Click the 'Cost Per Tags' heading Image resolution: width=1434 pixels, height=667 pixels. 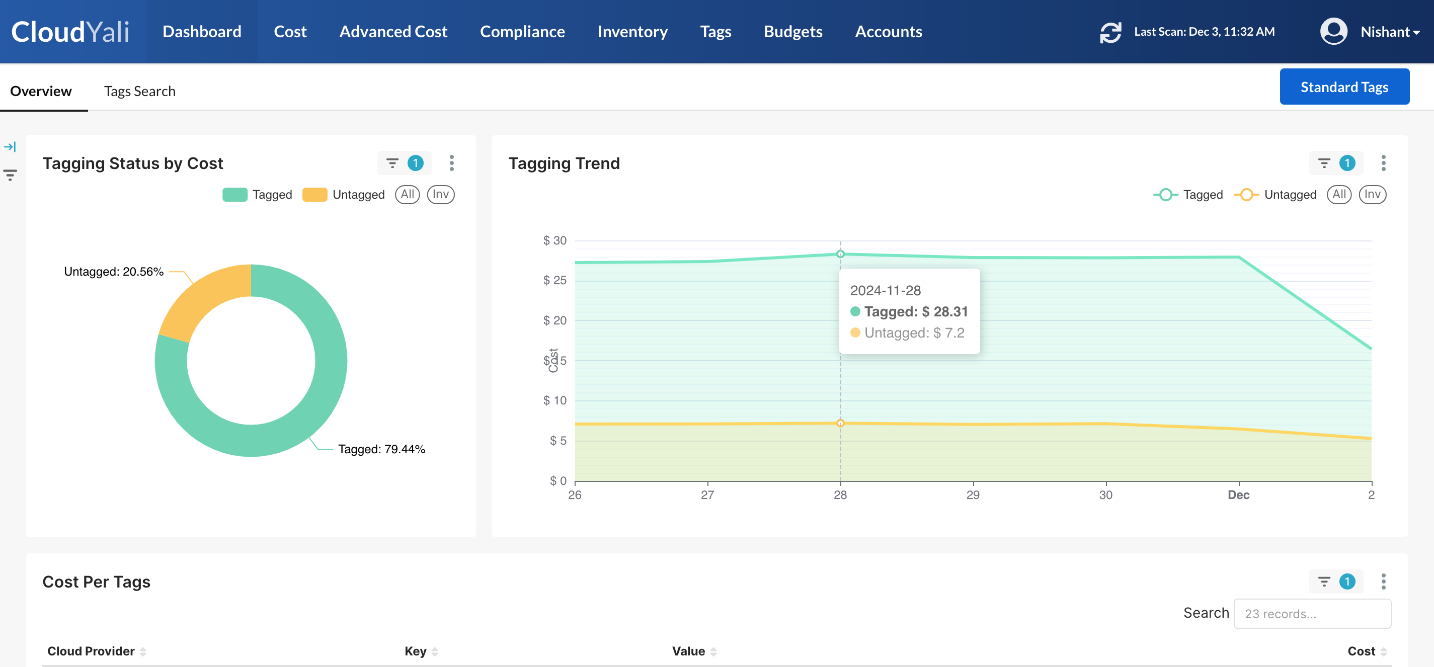click(96, 582)
